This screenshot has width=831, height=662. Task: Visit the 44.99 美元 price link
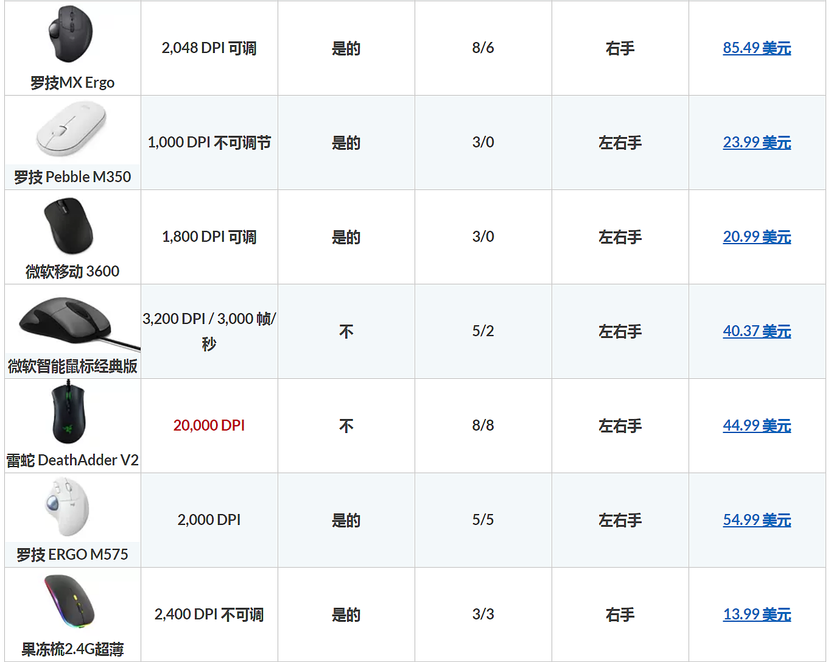(x=757, y=426)
